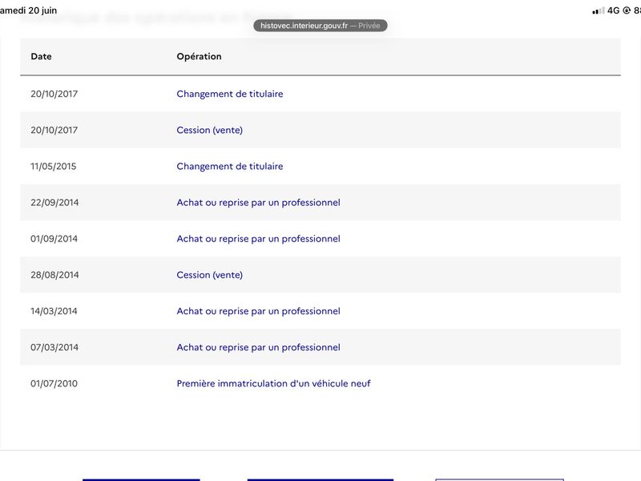
Task: Tap the orientation lock status icon
Action: pos(627,10)
